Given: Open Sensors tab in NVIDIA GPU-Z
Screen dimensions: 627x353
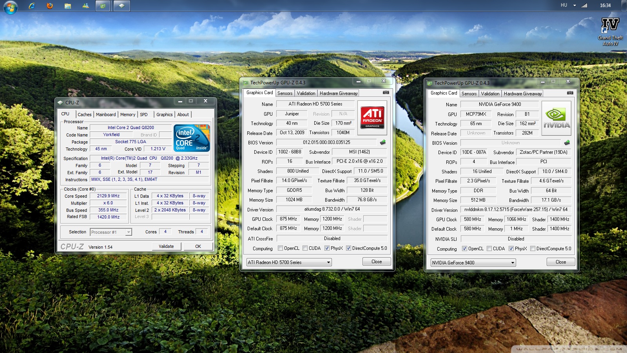Looking at the screenshot, I should (x=469, y=94).
